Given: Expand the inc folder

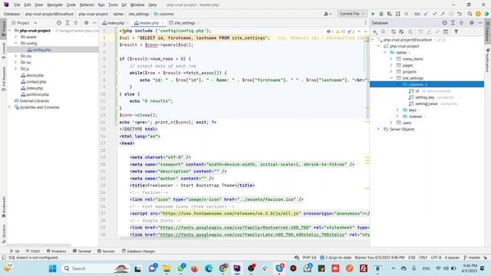Looking at the screenshot, I should [x=15, y=62].
